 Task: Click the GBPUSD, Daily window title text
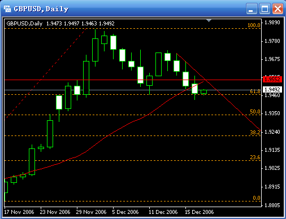pyautogui.click(x=41, y=9)
